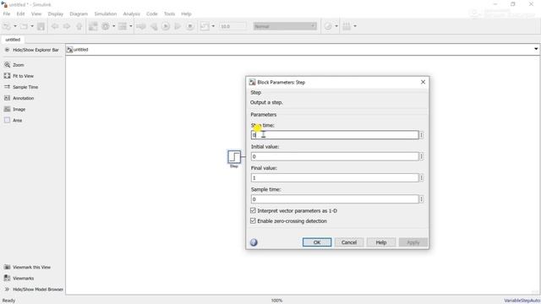Click the Sample time input field
This screenshot has height=304, width=541.
pos(335,199)
